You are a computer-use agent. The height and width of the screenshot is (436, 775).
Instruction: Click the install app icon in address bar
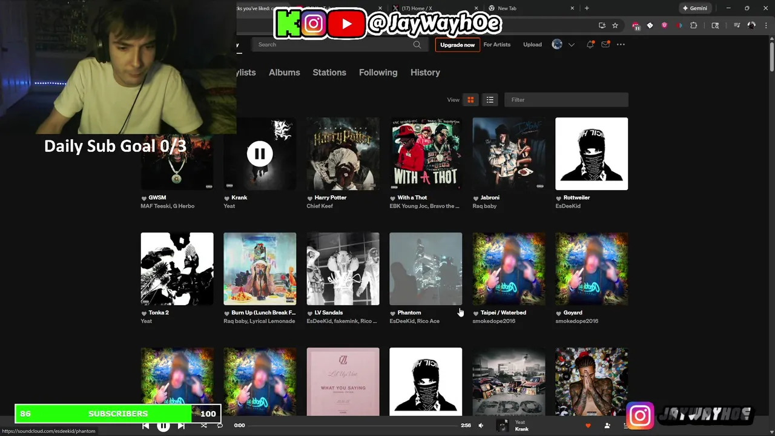tap(602, 25)
